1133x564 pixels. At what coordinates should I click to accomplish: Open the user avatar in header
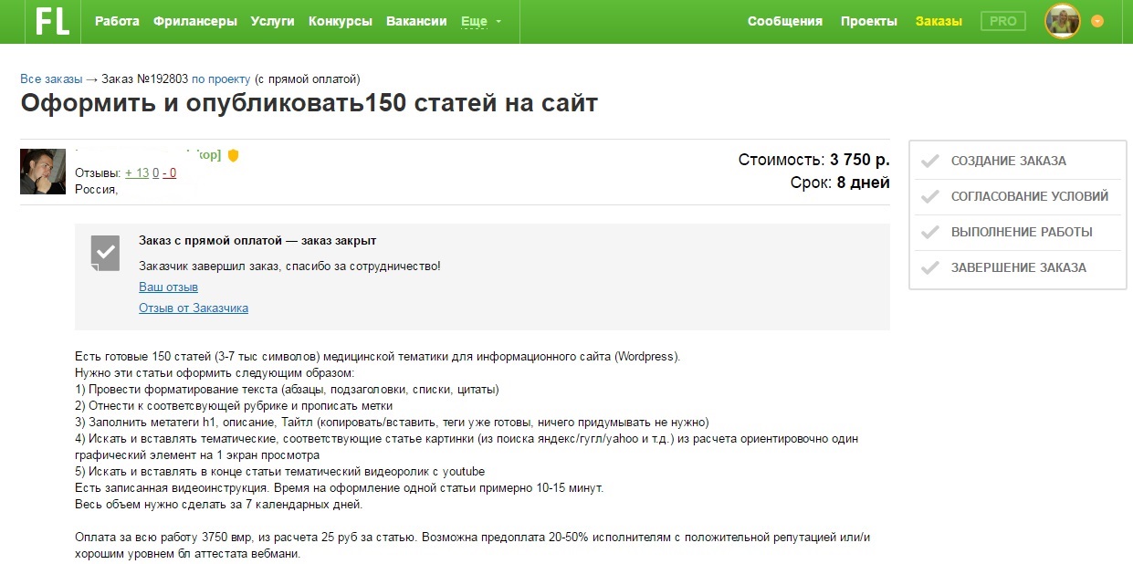(1063, 21)
